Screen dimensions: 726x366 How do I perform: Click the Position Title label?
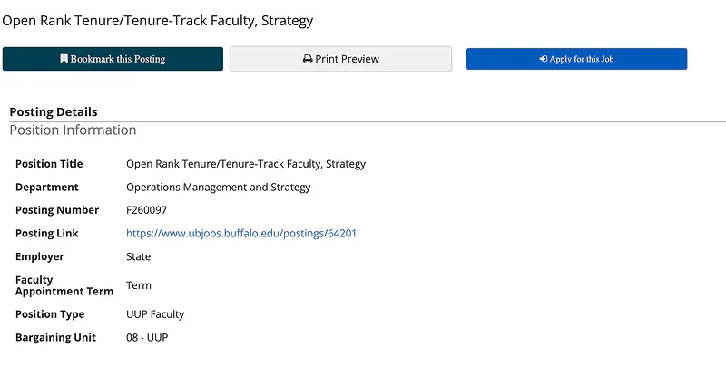coord(49,164)
